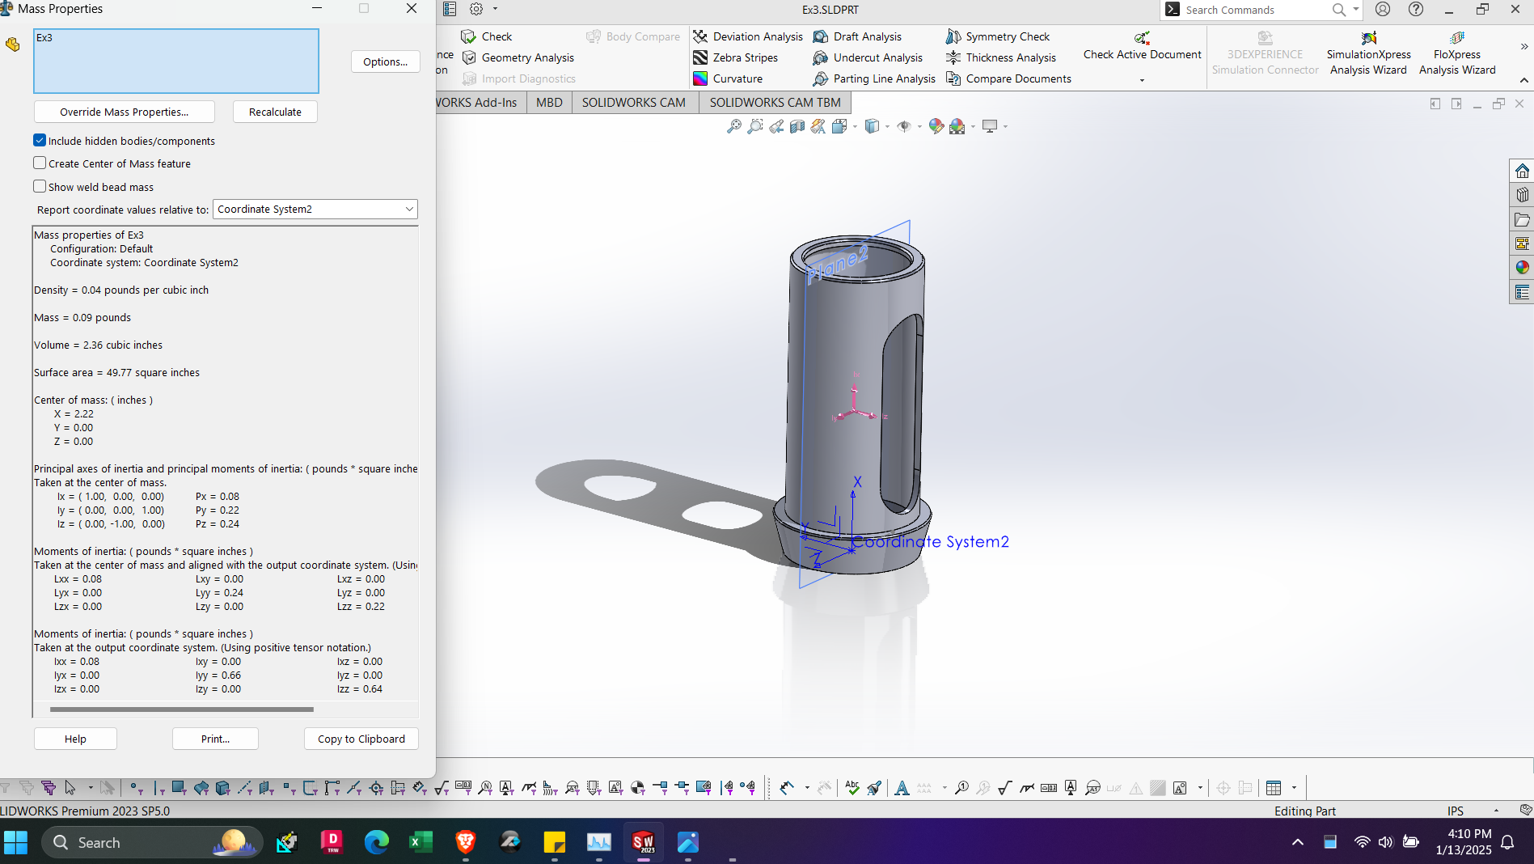Image resolution: width=1534 pixels, height=864 pixels.
Task: Click the Help button
Action: (x=75, y=739)
